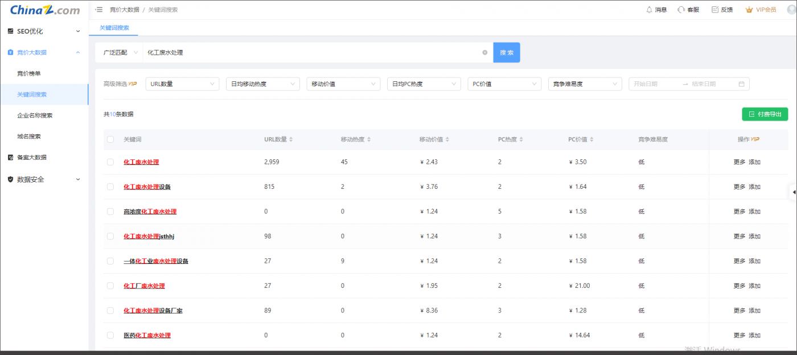Open the 竞争难易度 filter dropdown
The height and width of the screenshot is (355, 797).
(585, 84)
